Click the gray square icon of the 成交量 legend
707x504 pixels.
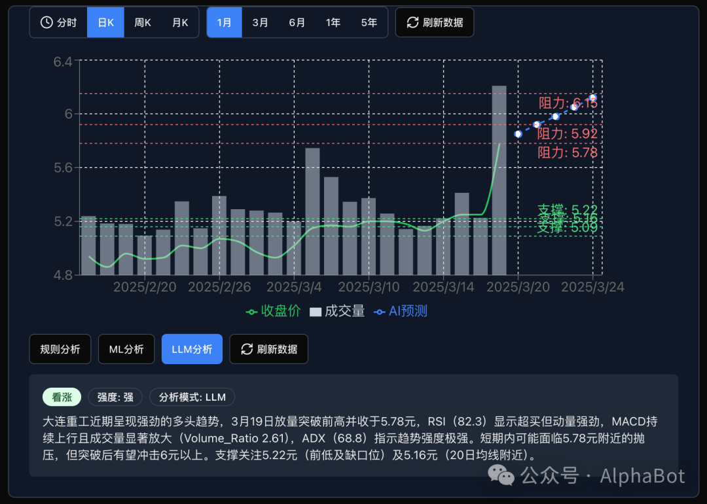[316, 311]
